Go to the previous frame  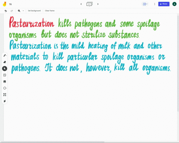[81, 4]
